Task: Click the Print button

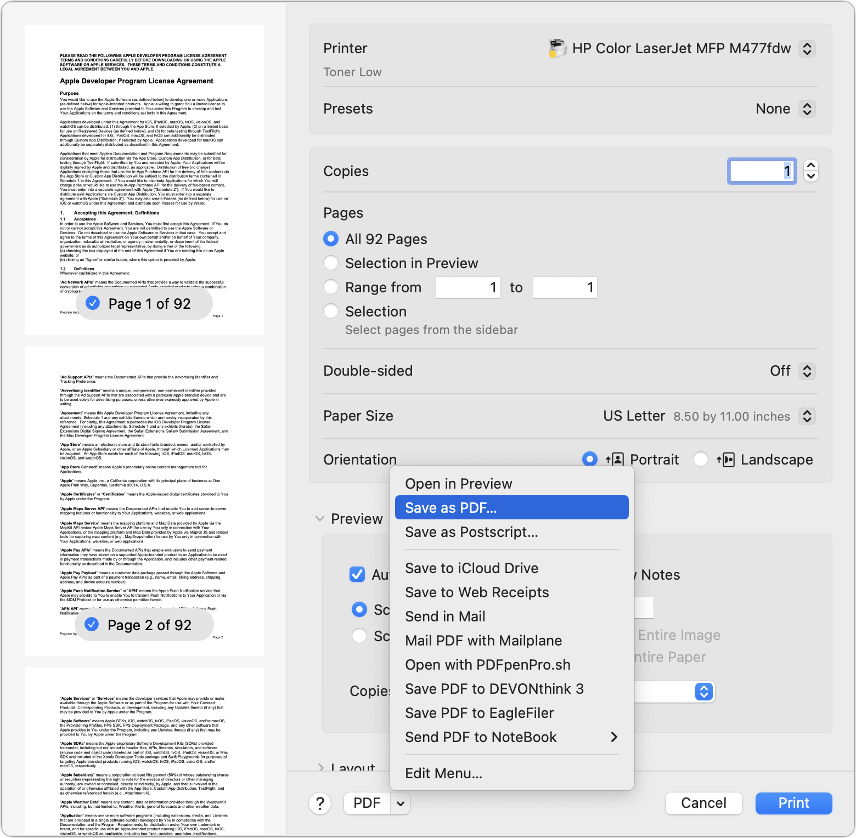Action: point(793,803)
